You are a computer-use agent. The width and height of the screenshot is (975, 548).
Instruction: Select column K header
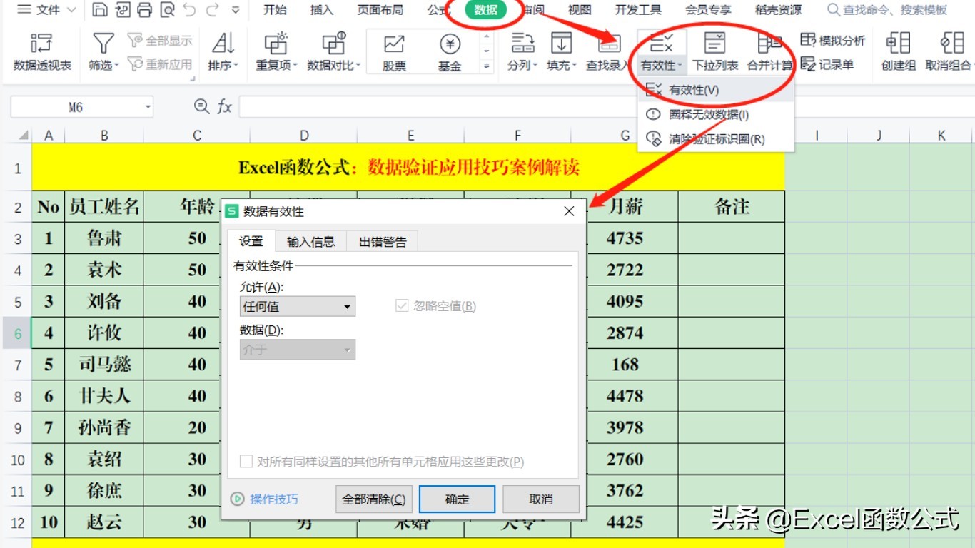[x=941, y=136]
